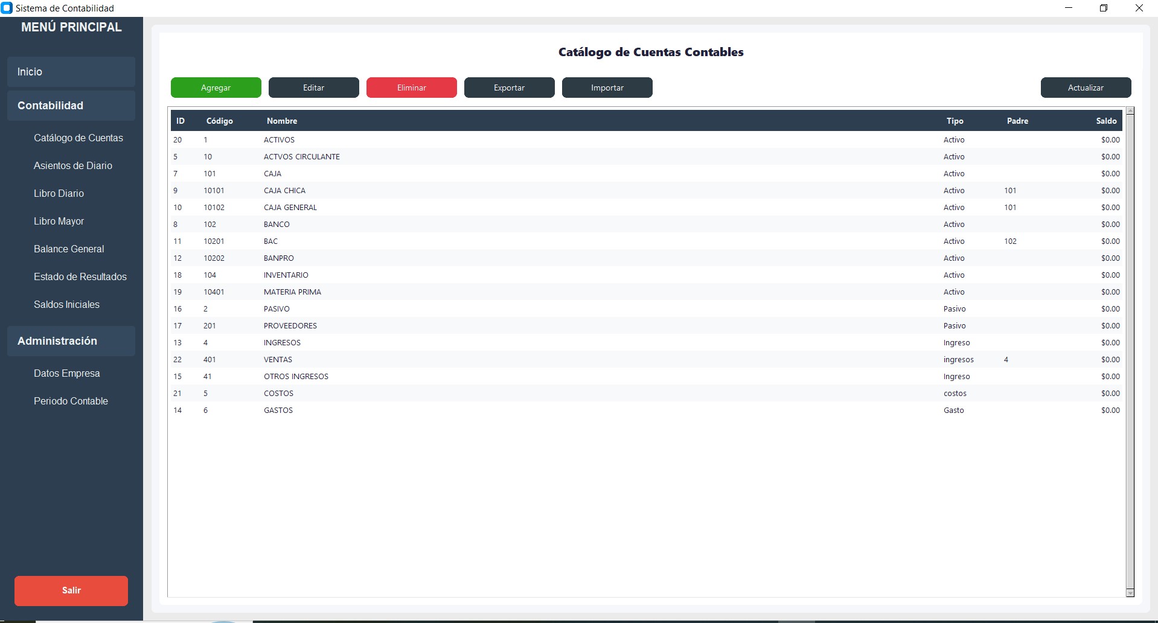Select the PROVEEDORES row in the table
This screenshot has width=1158, height=623.
coord(290,325)
